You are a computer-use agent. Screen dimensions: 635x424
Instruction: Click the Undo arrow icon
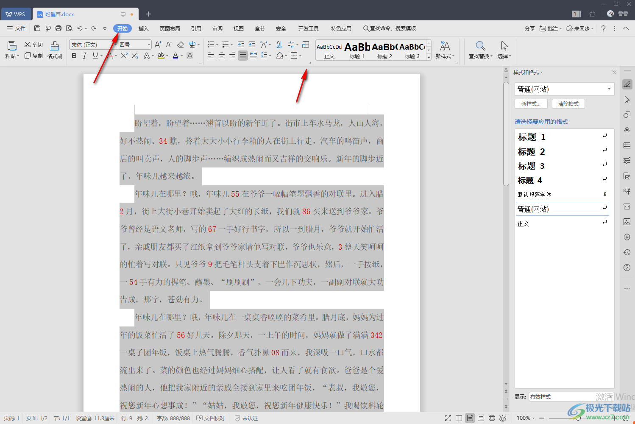pos(80,28)
